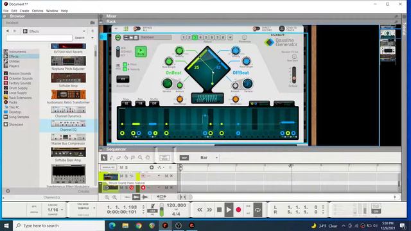411x231 pixels.
Task: Click the OffBeat Variator knob
Action: [247, 83]
